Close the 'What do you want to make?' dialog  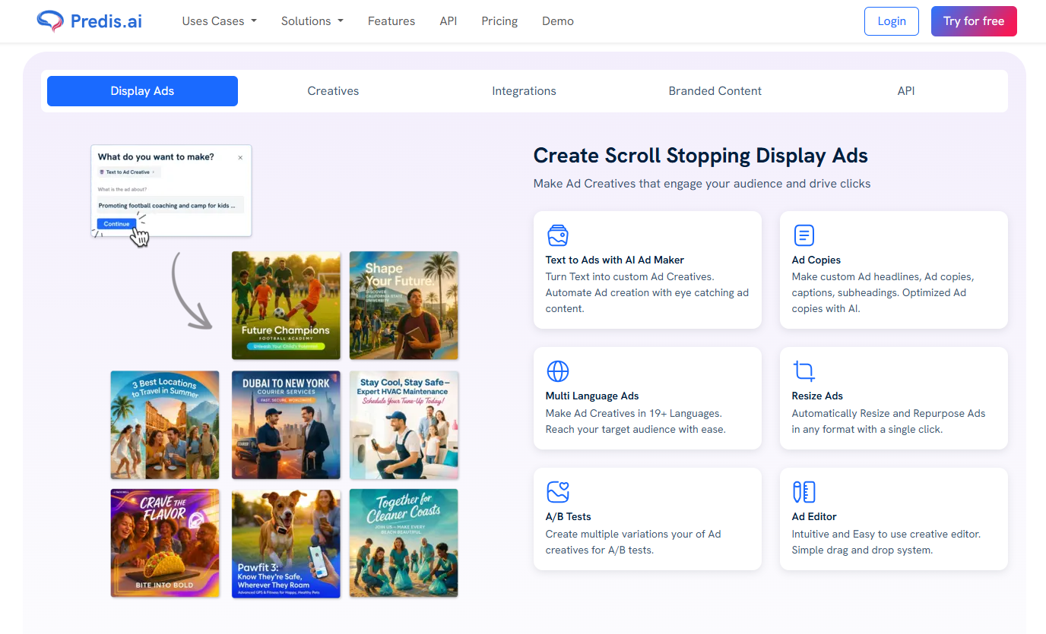tap(240, 158)
